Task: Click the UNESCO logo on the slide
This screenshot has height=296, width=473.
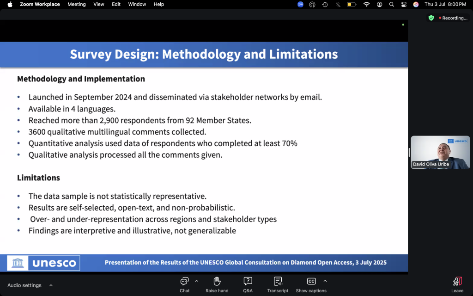Action: [43, 263]
